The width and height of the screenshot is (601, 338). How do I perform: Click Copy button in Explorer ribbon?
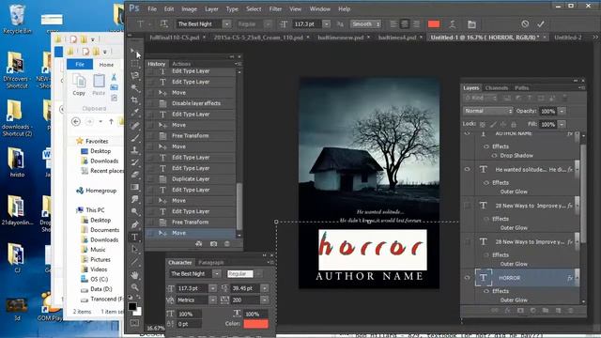pyautogui.click(x=79, y=84)
